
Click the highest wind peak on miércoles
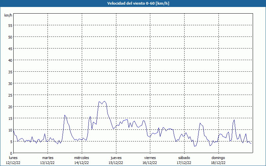point(104,101)
